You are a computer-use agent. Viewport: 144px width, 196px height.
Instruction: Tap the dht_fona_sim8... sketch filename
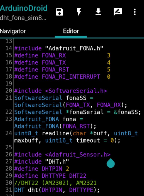pyautogui.click(x=23, y=18)
